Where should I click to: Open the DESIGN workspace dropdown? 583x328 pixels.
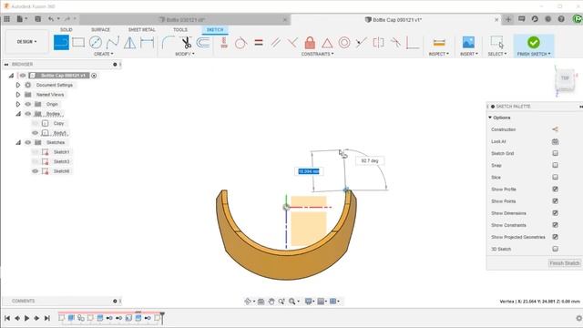click(26, 42)
